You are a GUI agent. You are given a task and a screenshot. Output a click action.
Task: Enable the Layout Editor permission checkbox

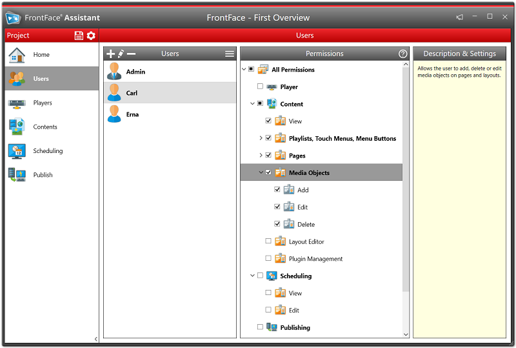click(x=268, y=241)
